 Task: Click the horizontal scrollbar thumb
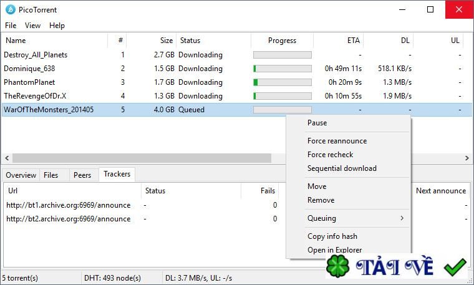click(x=142, y=158)
